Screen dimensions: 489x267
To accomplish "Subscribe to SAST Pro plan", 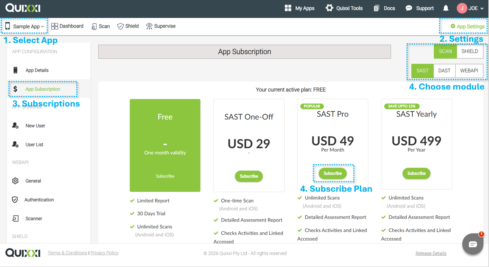I will coord(333,173).
